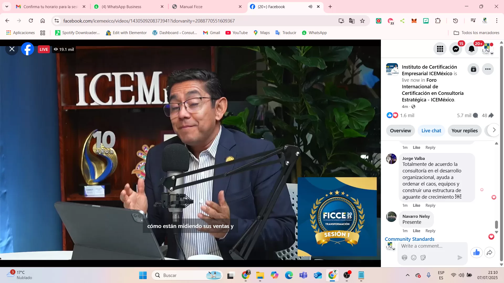This screenshot has width=504, height=283.
Task: Open the Community Standards link
Action: click(x=409, y=239)
